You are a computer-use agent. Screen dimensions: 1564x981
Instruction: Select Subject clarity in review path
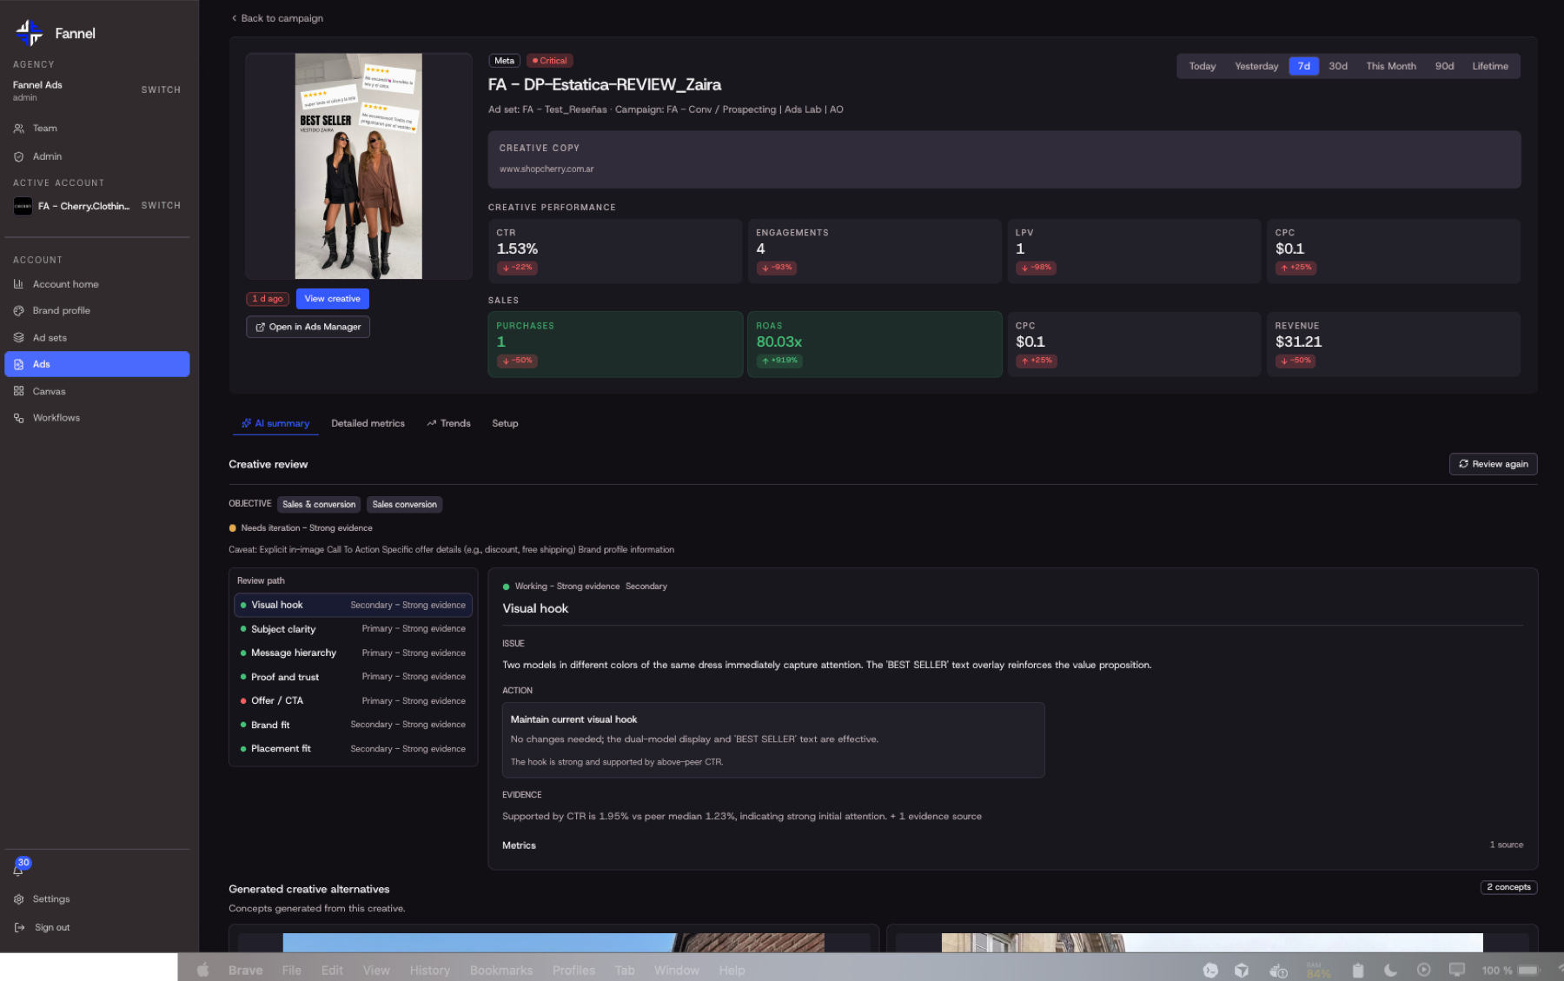point(354,629)
